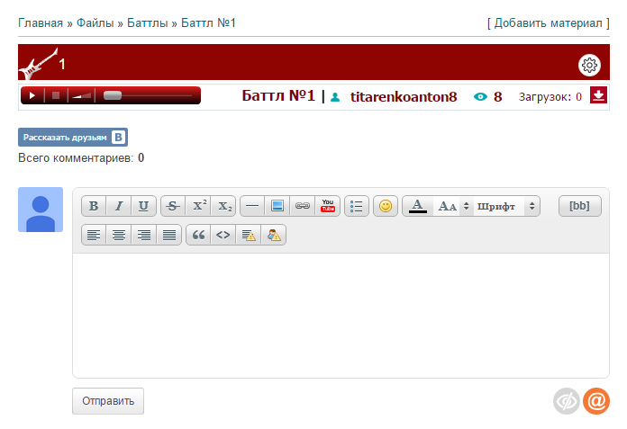Stop the audio playback

point(56,95)
